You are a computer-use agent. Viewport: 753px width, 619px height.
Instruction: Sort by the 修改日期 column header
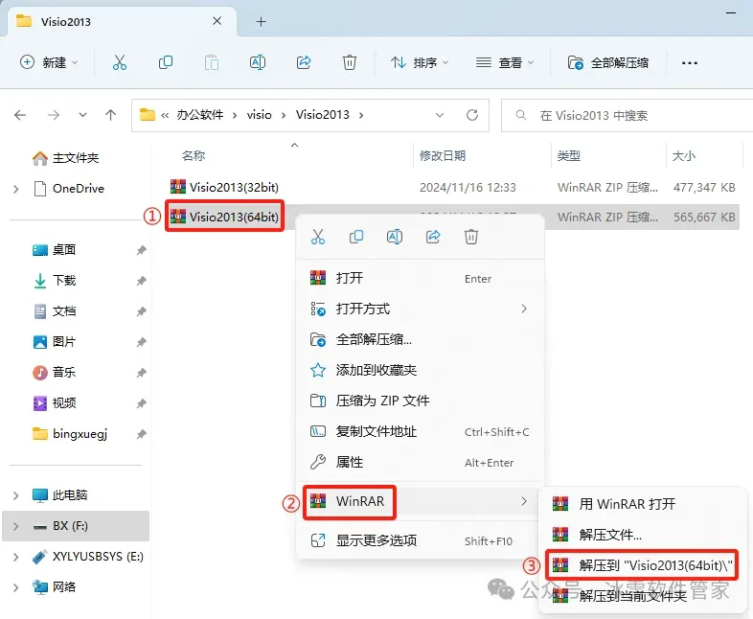click(x=443, y=155)
